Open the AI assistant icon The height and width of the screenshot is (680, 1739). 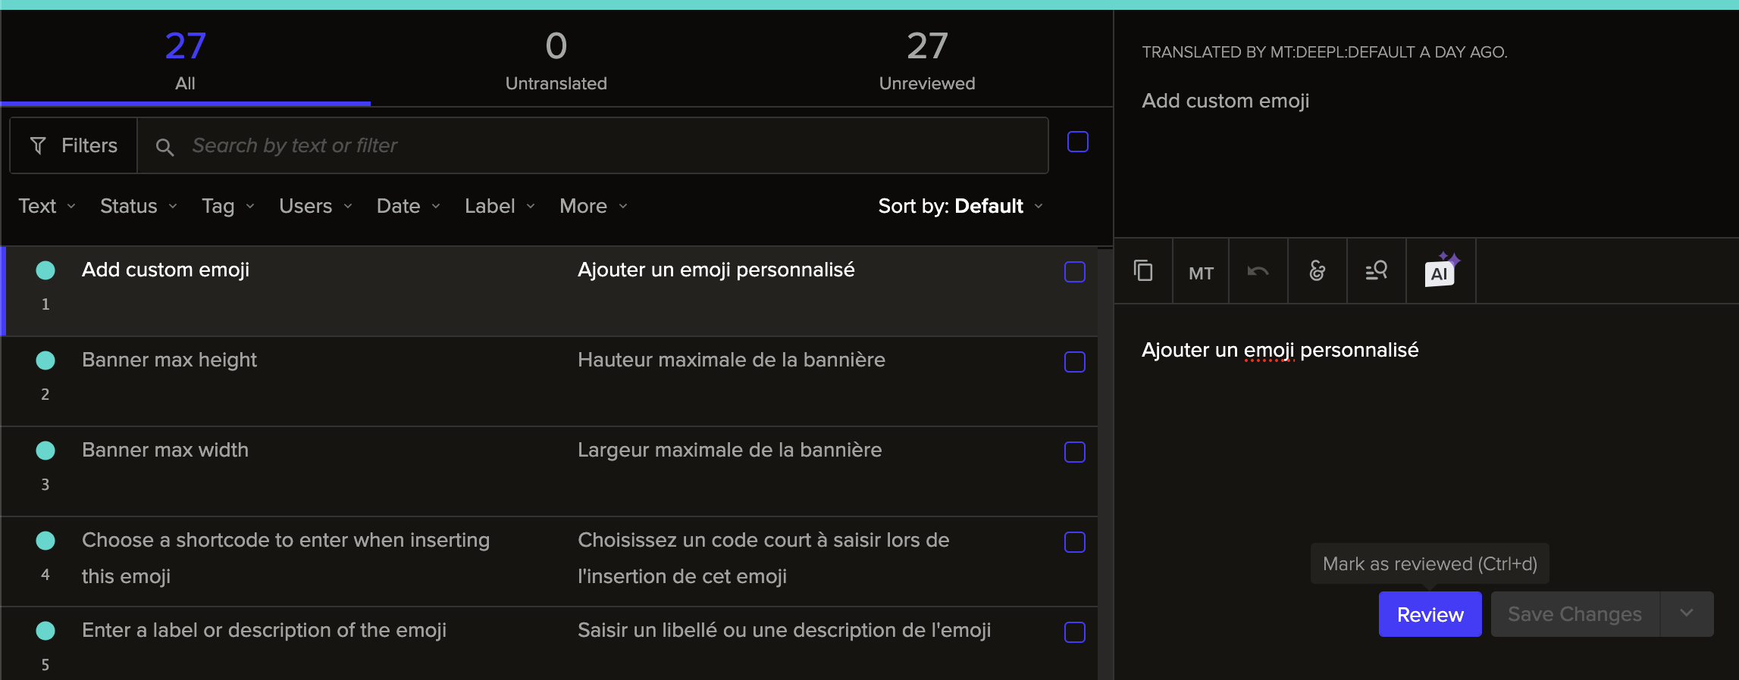pyautogui.click(x=1440, y=271)
